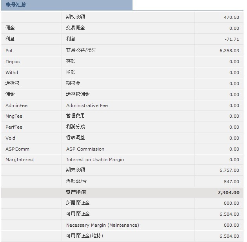Select the trading profit value 6,358.03
This screenshot has width=247, height=242.
[x=229, y=51]
